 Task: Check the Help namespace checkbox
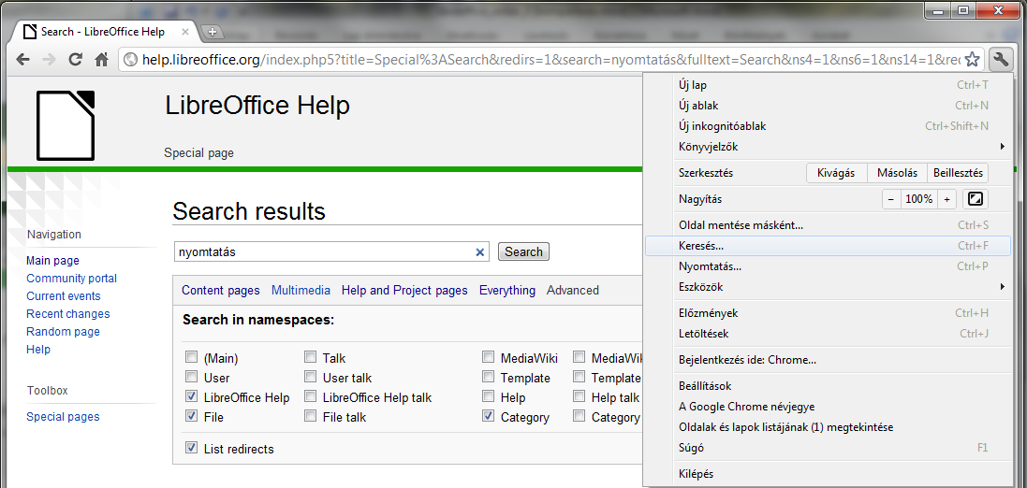tap(488, 396)
